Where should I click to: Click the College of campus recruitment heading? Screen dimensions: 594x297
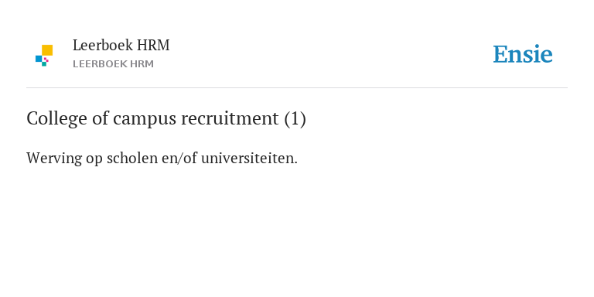166,118
